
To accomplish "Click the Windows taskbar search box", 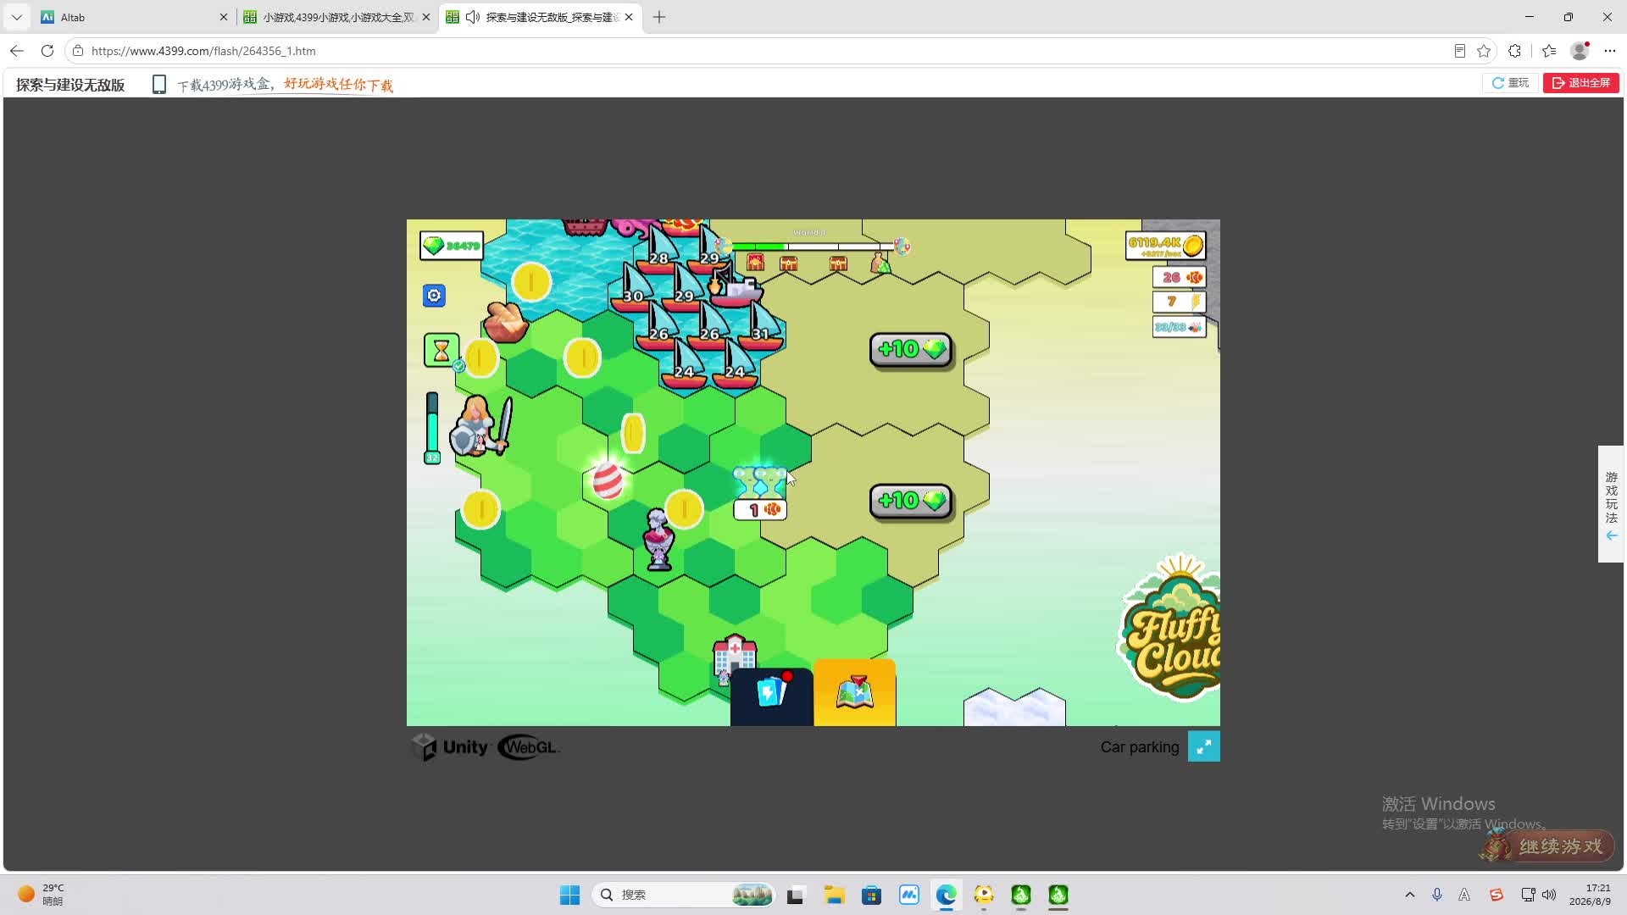I will (684, 895).
